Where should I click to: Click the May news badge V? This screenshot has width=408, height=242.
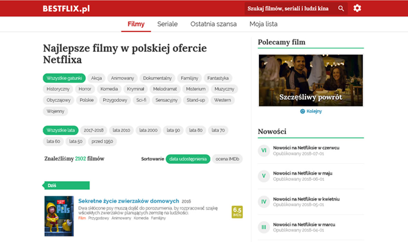[264, 176]
